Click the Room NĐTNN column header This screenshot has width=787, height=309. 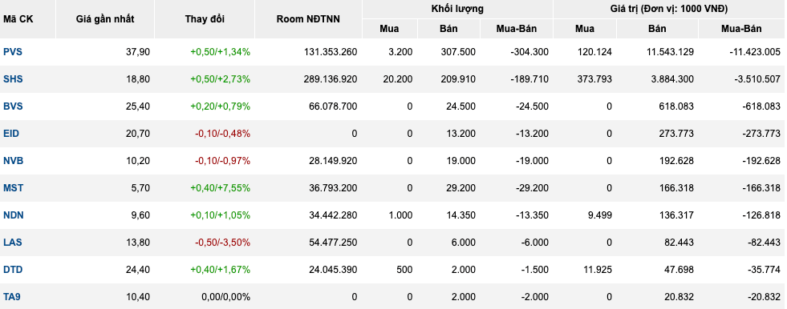point(308,19)
